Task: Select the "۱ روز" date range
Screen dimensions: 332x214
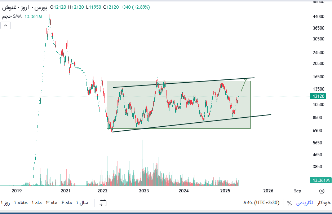Action: (x=5, y=203)
